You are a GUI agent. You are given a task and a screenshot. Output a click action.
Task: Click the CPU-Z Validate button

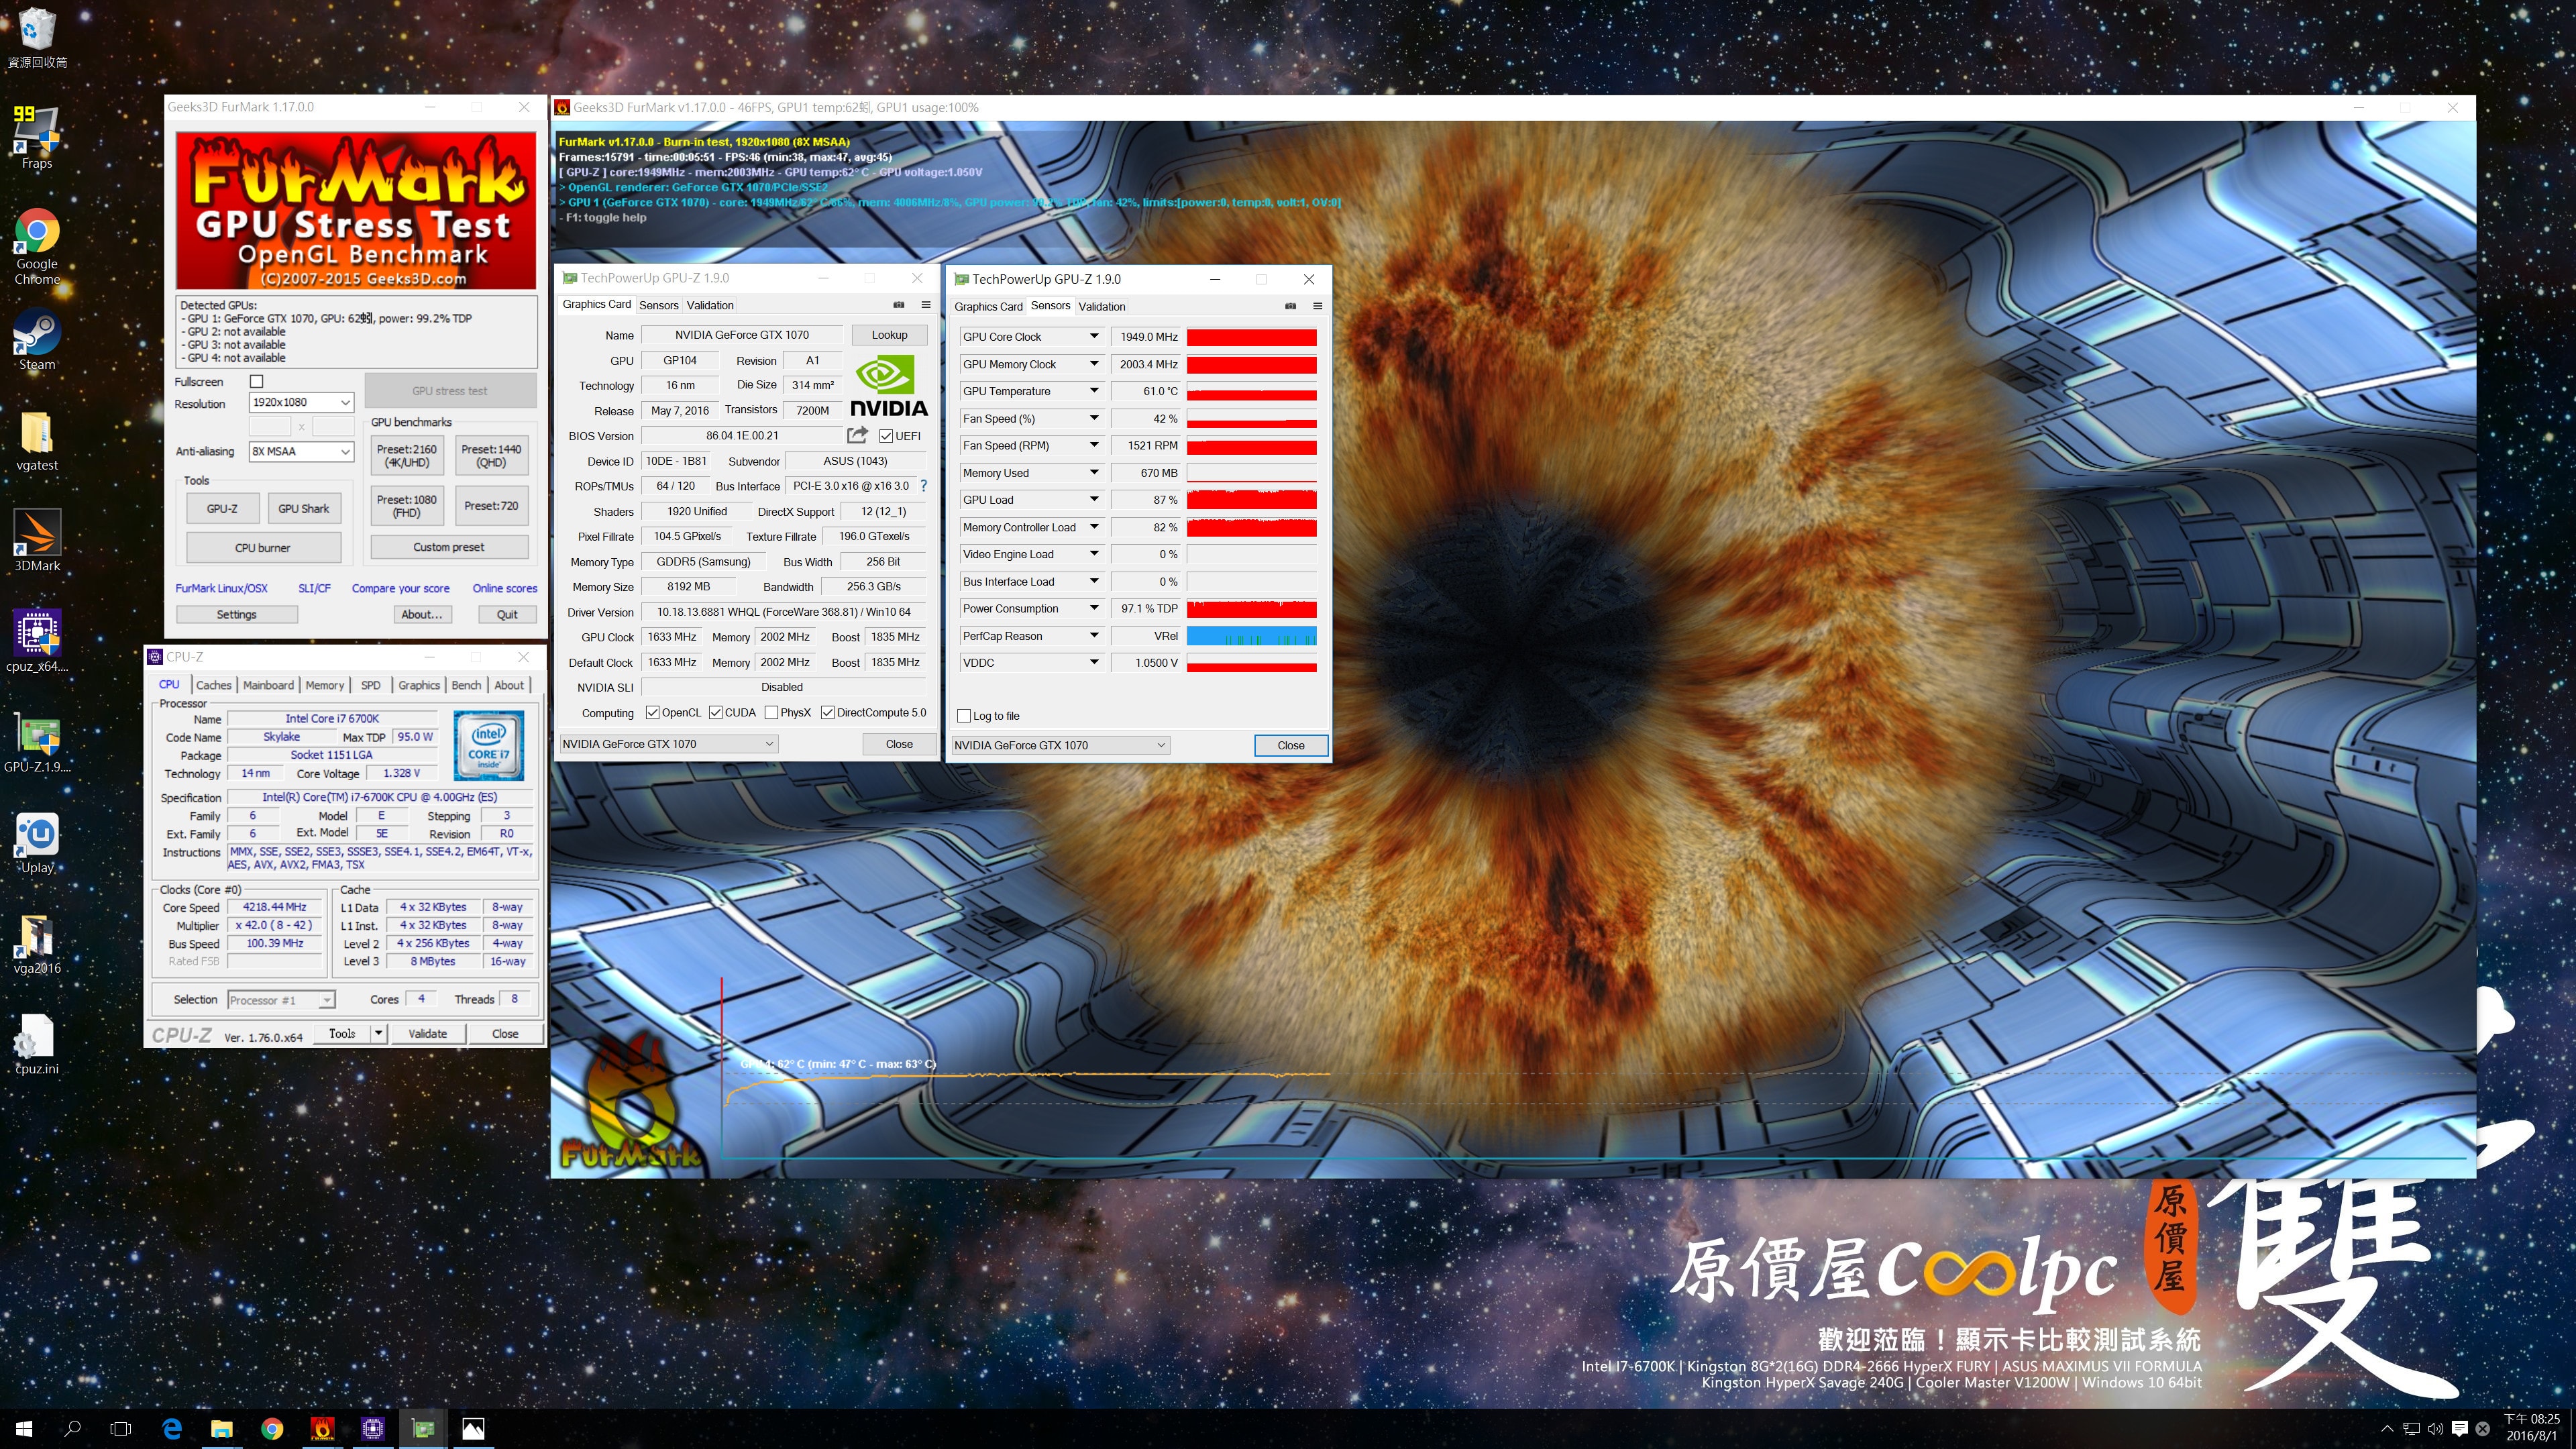[x=427, y=1033]
